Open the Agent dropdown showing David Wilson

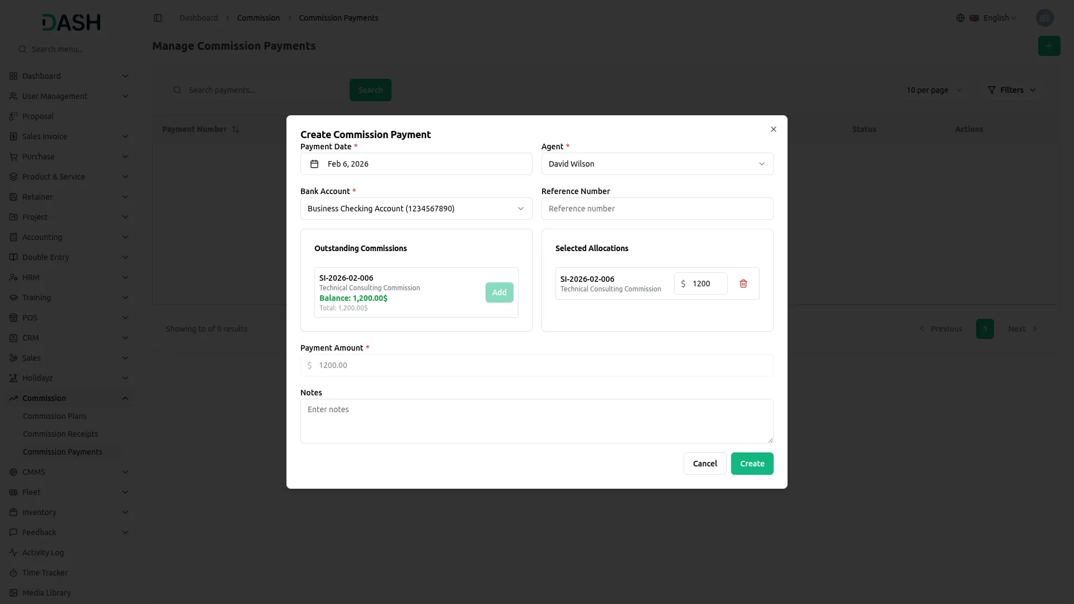click(657, 164)
